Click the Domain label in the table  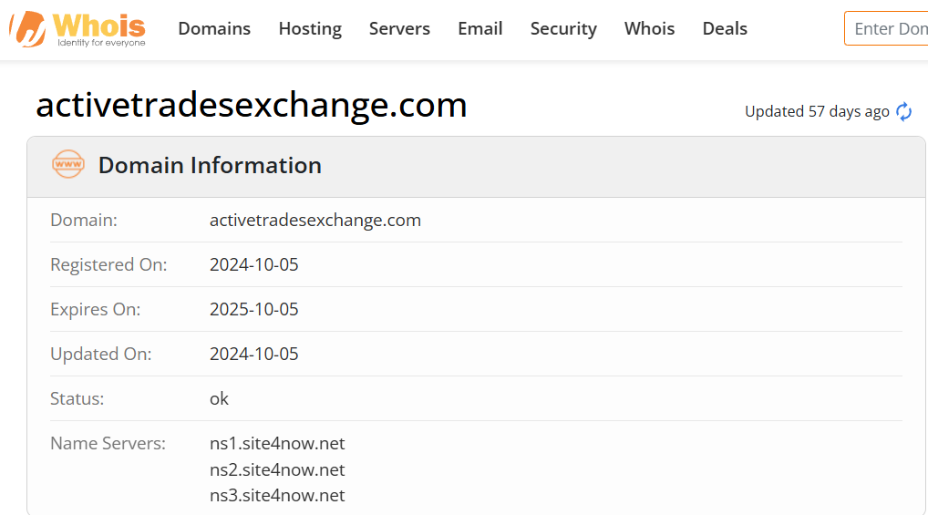84,221
